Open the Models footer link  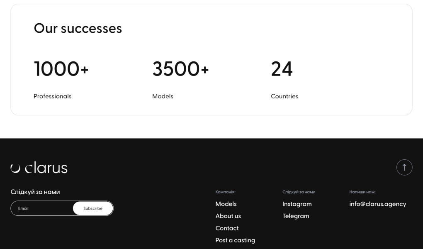pyautogui.click(x=226, y=204)
